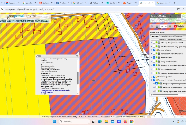
Task: Enable Wybory Prezydenckie 2025 layer checkbox
Action: pos(154,43)
